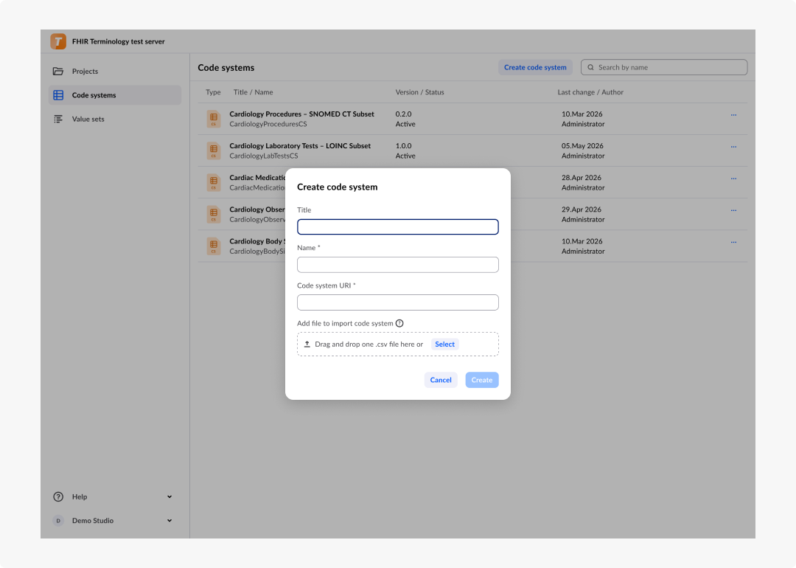This screenshot has width=796, height=568.
Task: Open more options for 28.Apr 2026 row
Action: coord(733,179)
